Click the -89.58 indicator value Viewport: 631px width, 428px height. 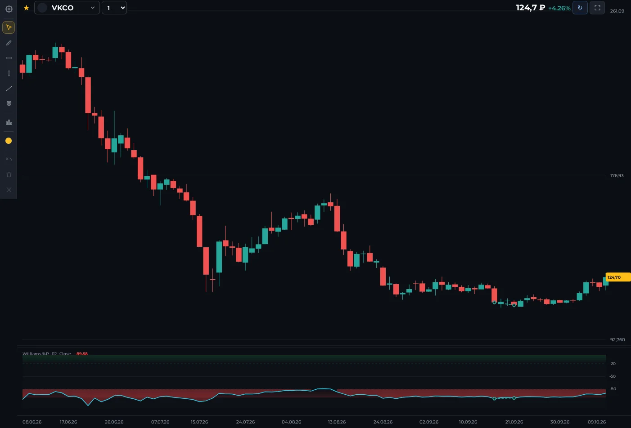click(81, 354)
